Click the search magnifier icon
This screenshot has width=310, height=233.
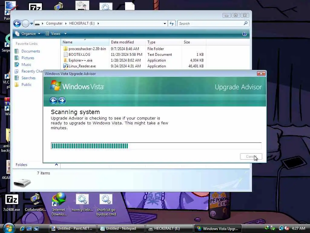click(246, 23)
